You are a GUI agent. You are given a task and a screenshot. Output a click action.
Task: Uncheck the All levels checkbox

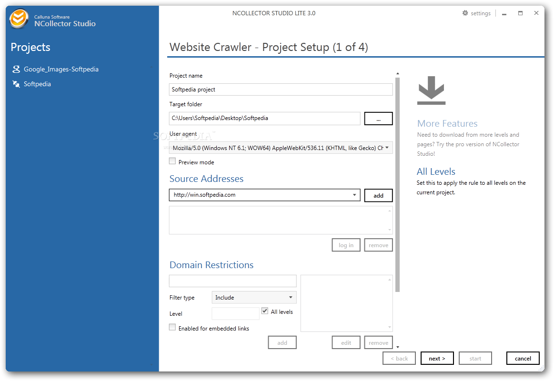coord(265,311)
